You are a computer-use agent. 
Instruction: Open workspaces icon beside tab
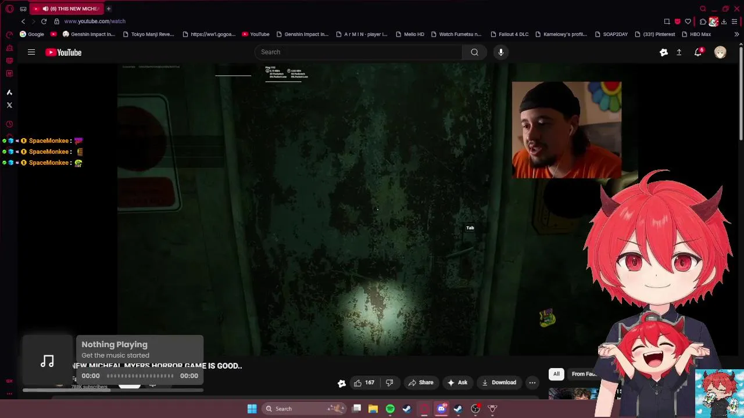click(23, 9)
